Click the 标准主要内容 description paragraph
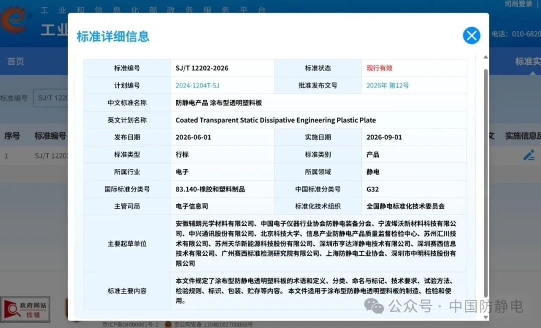 click(x=314, y=291)
